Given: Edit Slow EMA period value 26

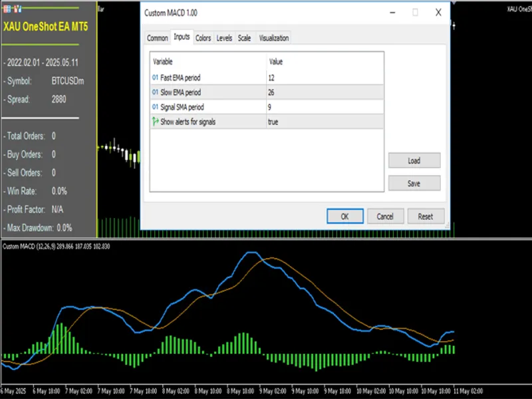Looking at the screenshot, I should point(325,92).
